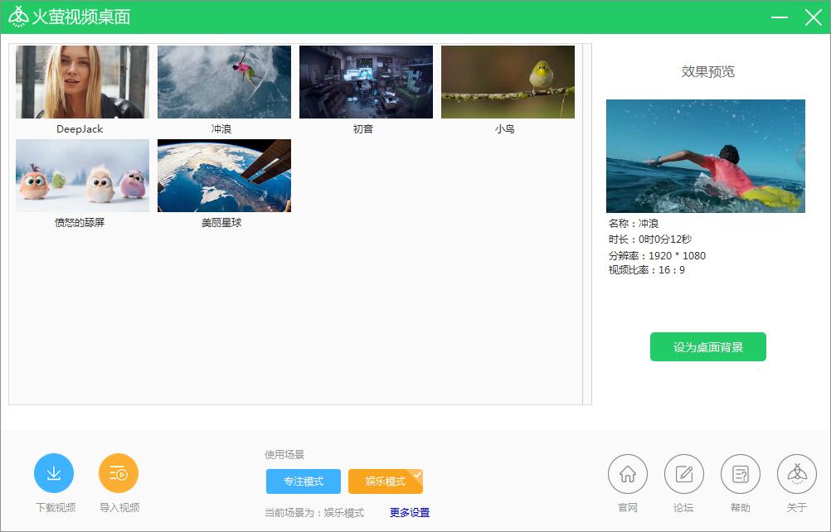Select the 小鸟 bird video thumbnail
Image resolution: width=831 pixels, height=532 pixels.
pyautogui.click(x=508, y=81)
